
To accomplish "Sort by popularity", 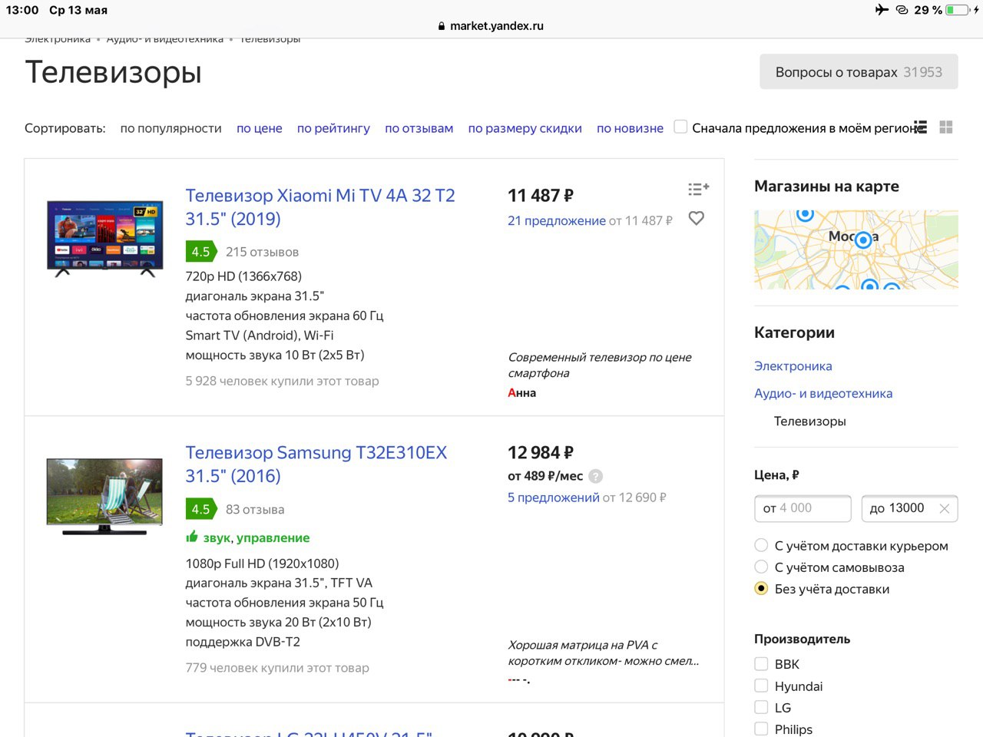I will tap(170, 128).
